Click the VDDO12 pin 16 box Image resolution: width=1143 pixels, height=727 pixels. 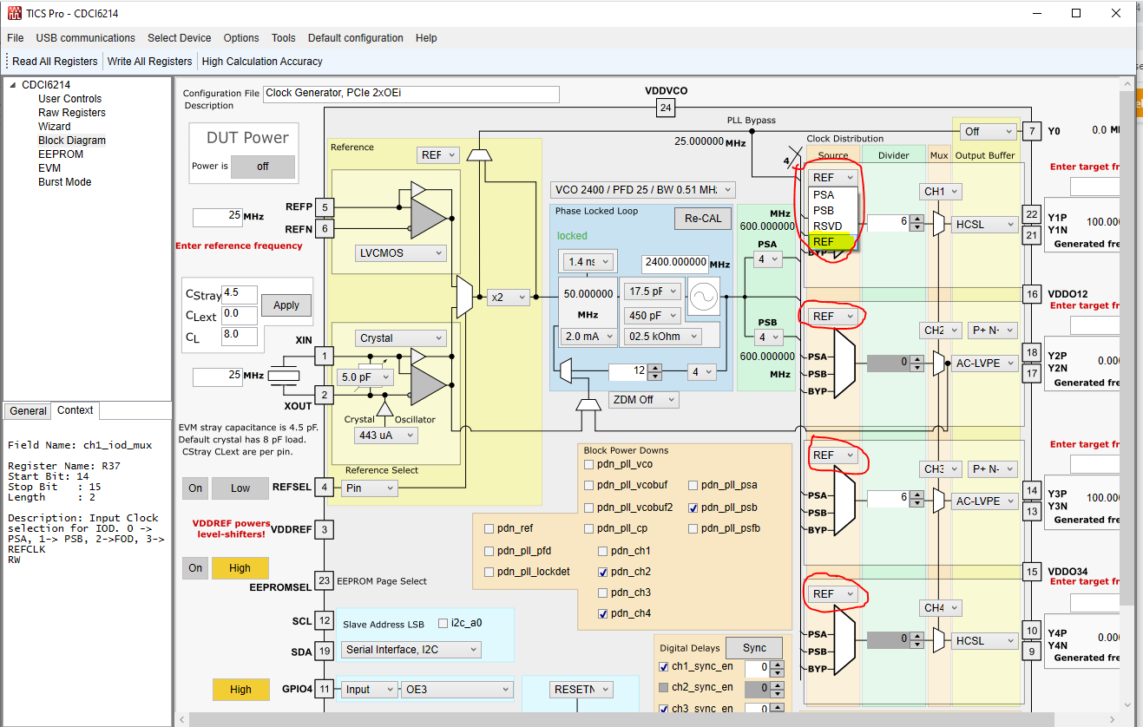(x=1031, y=294)
